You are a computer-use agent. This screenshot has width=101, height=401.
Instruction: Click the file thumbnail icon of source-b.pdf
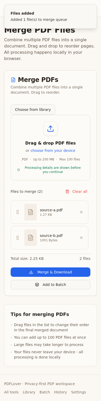(x=31, y=238)
